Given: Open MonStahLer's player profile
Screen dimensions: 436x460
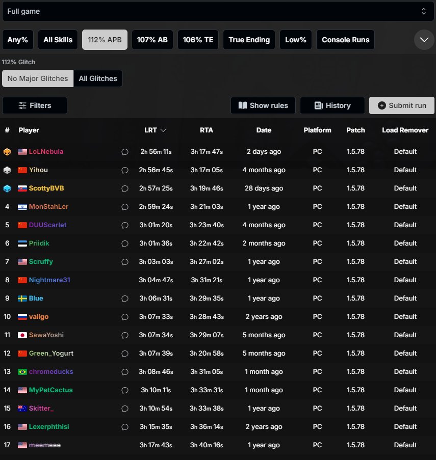Looking at the screenshot, I should 48,206.
